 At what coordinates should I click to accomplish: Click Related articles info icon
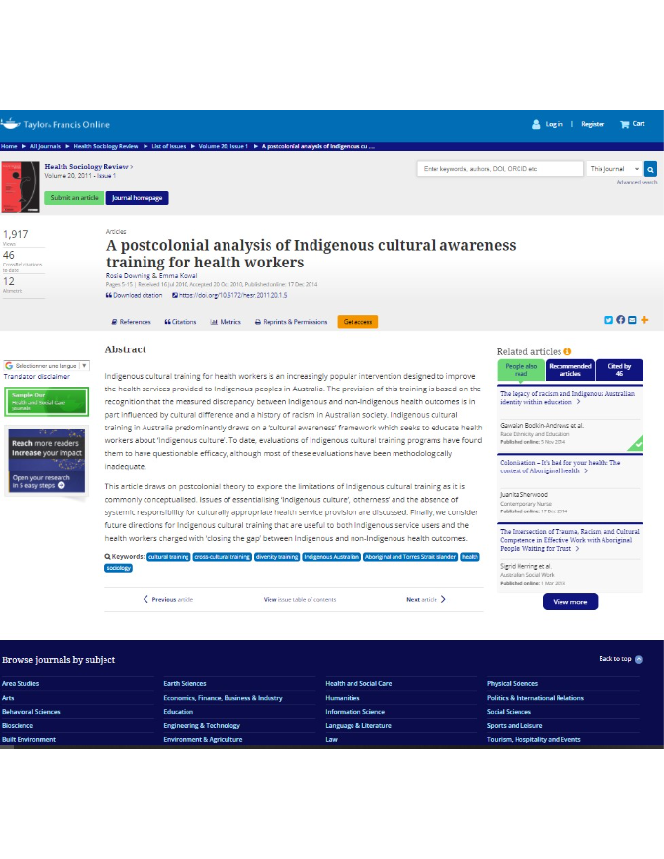[x=568, y=351]
